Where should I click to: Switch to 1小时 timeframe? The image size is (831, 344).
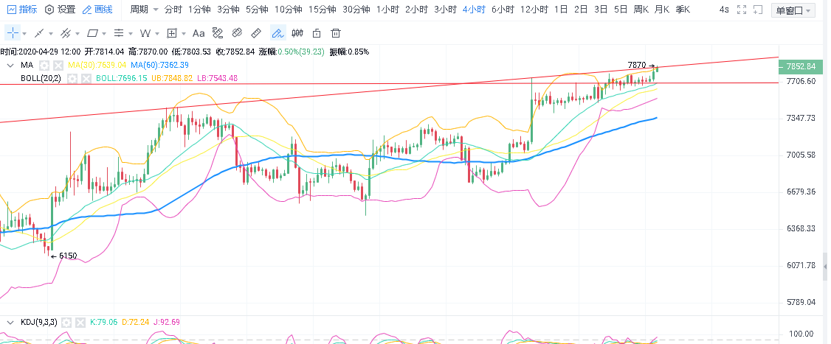(387, 9)
